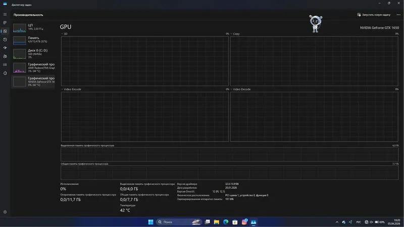404x227 pixels.
Task: Click the reserved memory '161 МБ' value
Action: click(x=229, y=199)
